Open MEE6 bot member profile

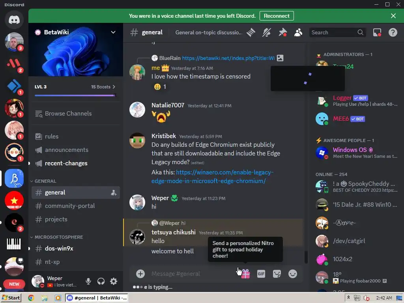pyautogui.click(x=357, y=119)
